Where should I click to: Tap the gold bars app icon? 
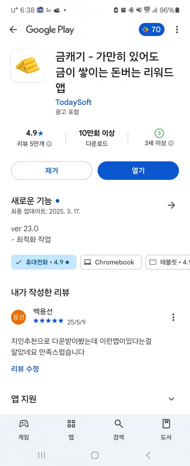point(28,65)
